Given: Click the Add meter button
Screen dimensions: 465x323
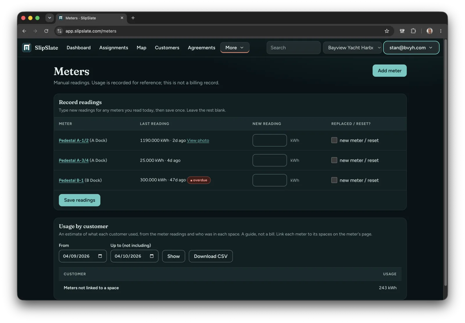Looking at the screenshot, I should click(x=389, y=71).
